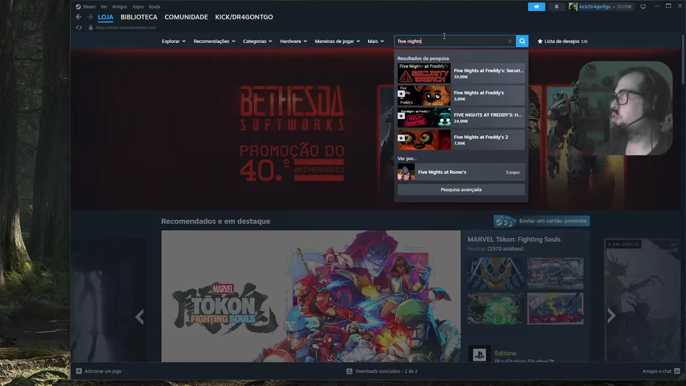
Task: Expand the Explorar dropdown
Action: pos(174,41)
